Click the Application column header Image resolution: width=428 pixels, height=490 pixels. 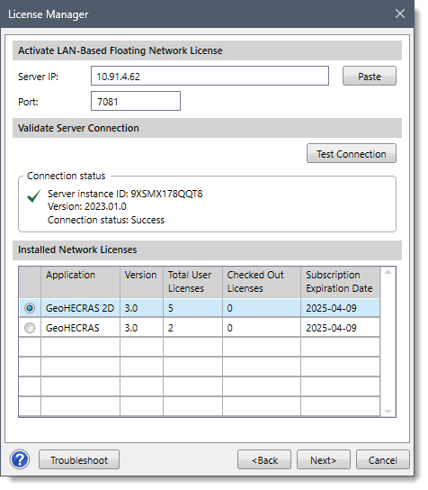point(80,282)
